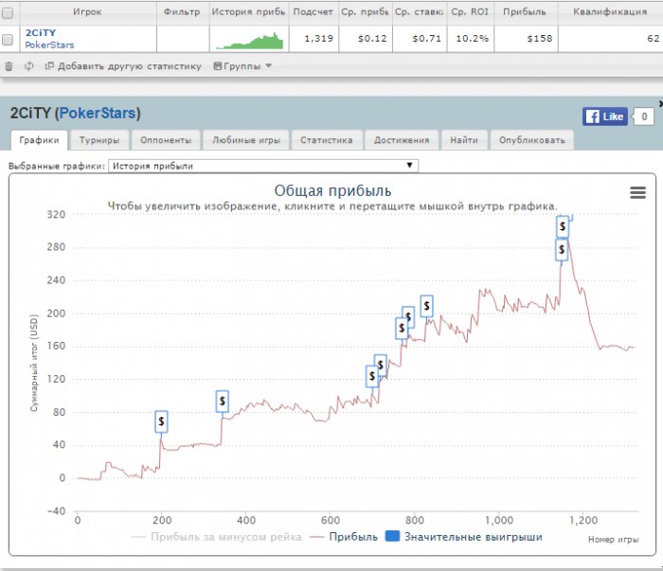This screenshot has height=571, width=663.
Task: Sort by 'Прибыль' column header
Action: (525, 11)
